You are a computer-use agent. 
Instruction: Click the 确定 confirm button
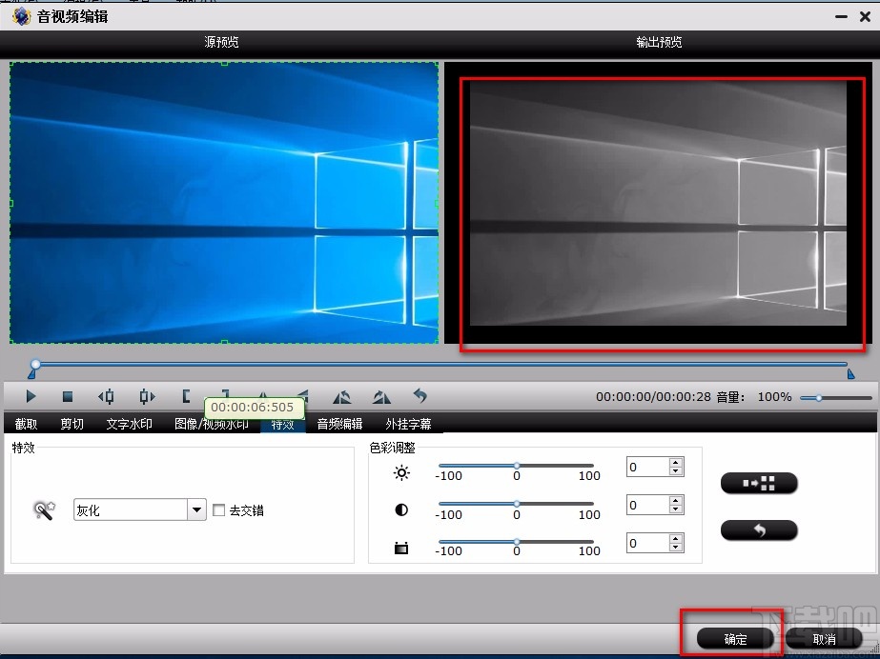[x=733, y=639]
